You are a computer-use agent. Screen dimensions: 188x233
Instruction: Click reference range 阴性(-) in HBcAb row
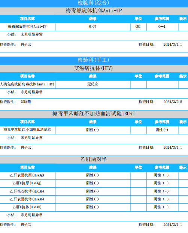[x=161, y=191]
